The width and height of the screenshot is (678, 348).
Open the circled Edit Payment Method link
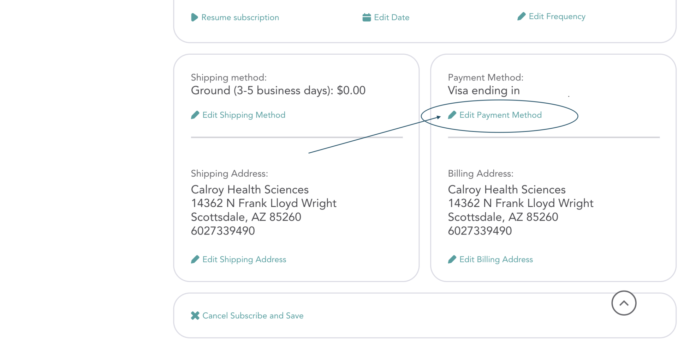click(500, 115)
